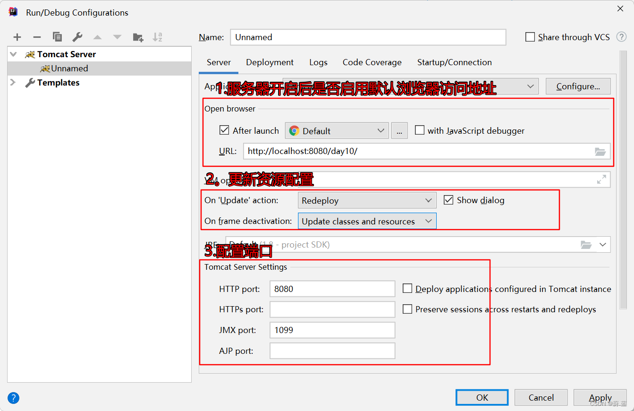Click the IntelliJ logo in title bar
Screen dimensions: 634x411
(x=13, y=12)
